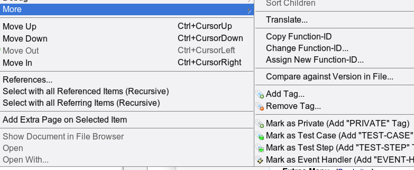Click the Remove Tag icon
This screenshot has width=414, height=170.
[x=260, y=107]
